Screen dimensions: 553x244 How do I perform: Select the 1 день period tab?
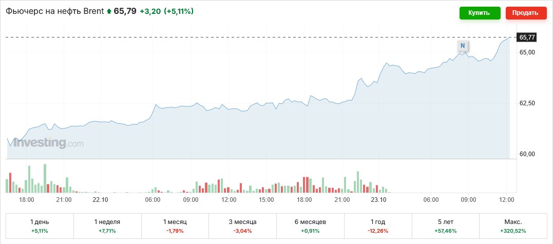[40, 226]
